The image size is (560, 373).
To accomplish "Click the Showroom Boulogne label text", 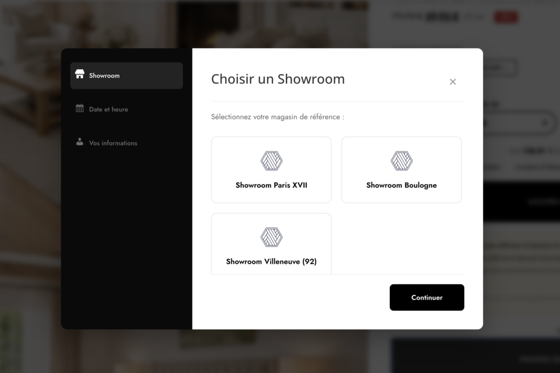I will coord(401,185).
